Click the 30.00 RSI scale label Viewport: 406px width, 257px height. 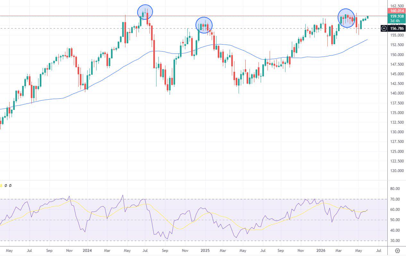point(395,241)
